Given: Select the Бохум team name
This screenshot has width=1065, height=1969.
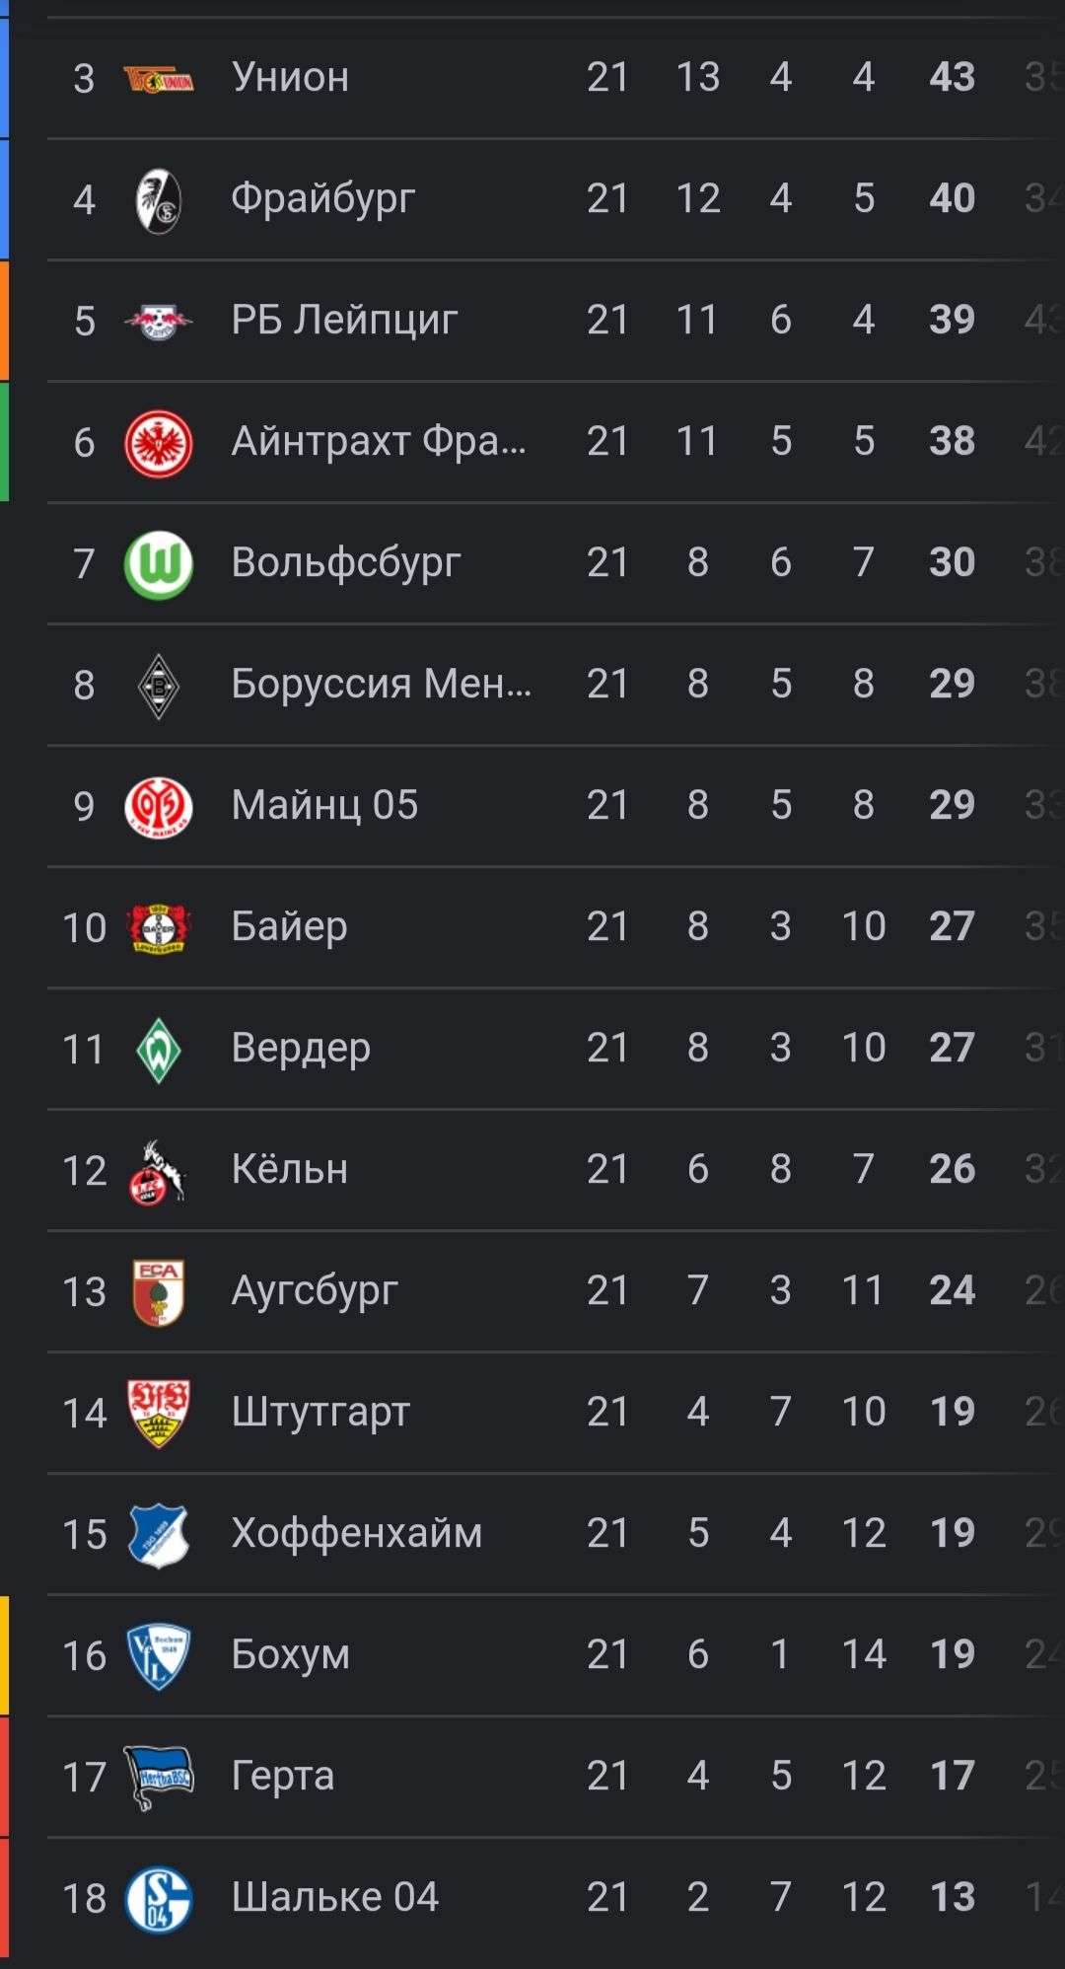Looking at the screenshot, I should pyautogui.click(x=290, y=1655).
